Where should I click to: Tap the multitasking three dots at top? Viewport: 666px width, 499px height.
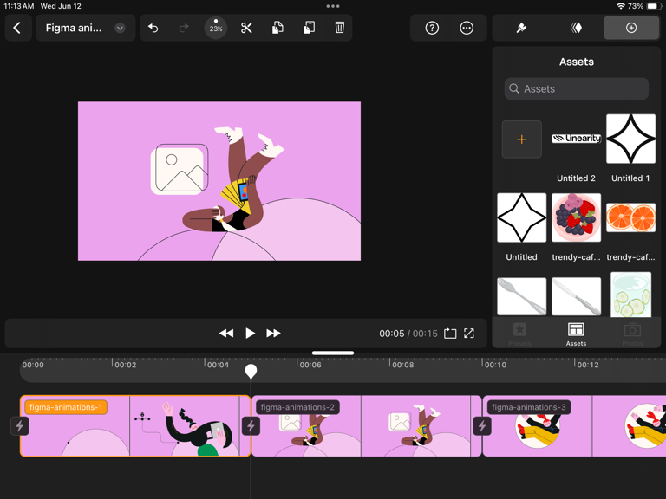coord(333,6)
